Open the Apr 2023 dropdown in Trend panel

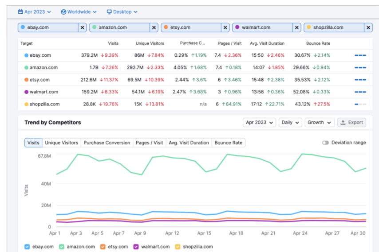(259, 123)
